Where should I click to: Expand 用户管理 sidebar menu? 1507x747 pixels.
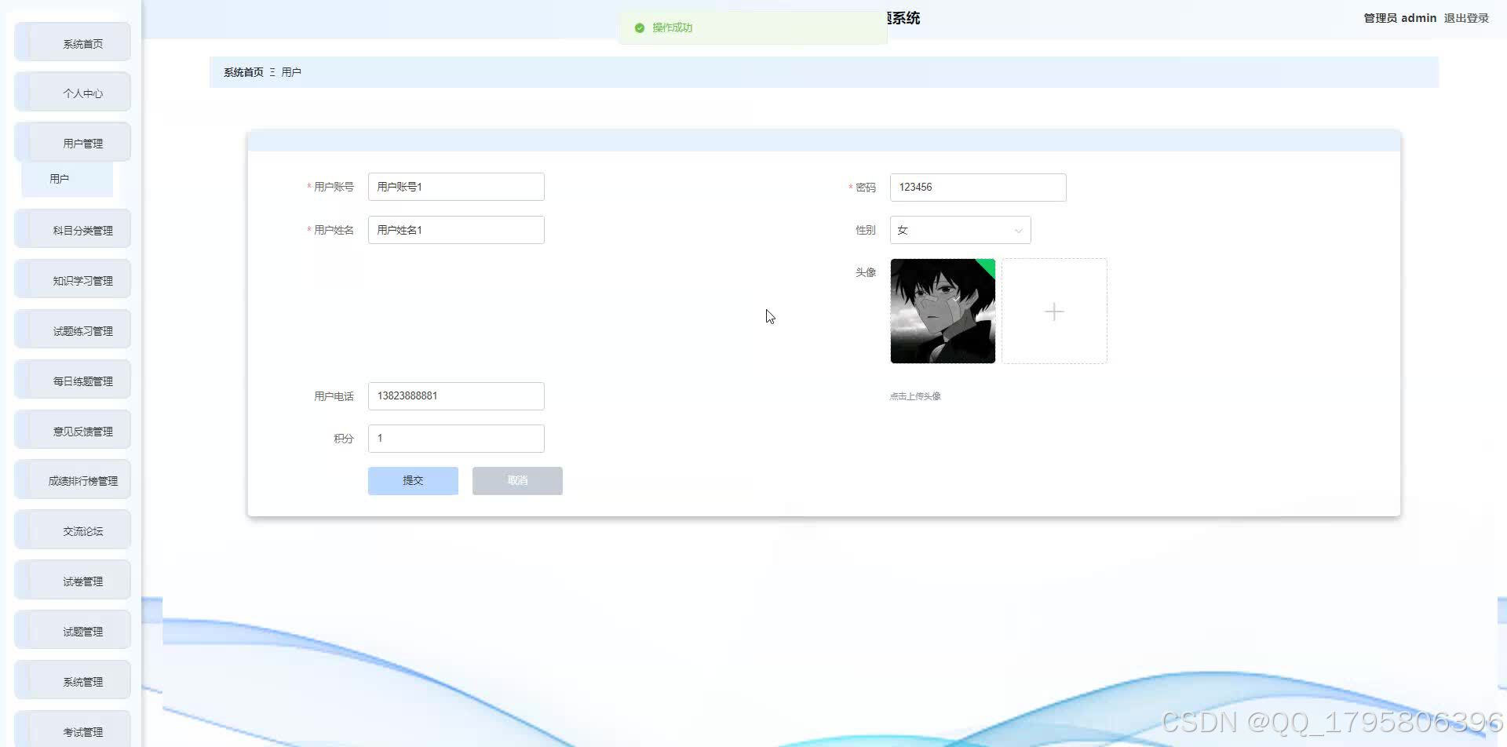[x=73, y=143]
